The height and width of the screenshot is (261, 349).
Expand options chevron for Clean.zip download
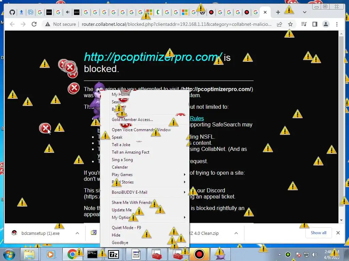pos(236,233)
